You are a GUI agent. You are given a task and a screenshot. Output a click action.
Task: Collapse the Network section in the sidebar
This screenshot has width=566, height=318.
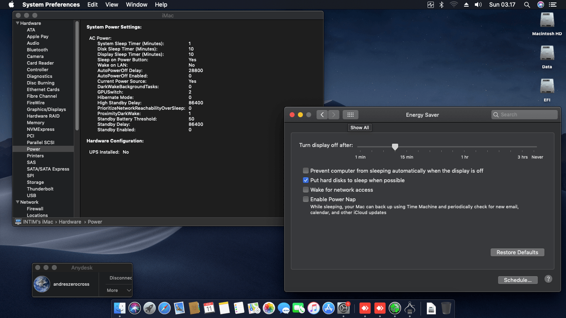point(18,202)
